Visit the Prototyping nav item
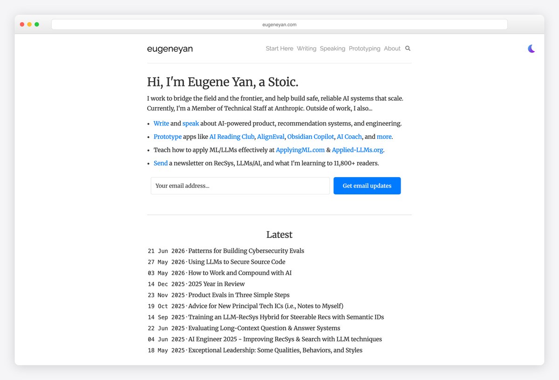The width and height of the screenshot is (559, 380). (x=364, y=48)
